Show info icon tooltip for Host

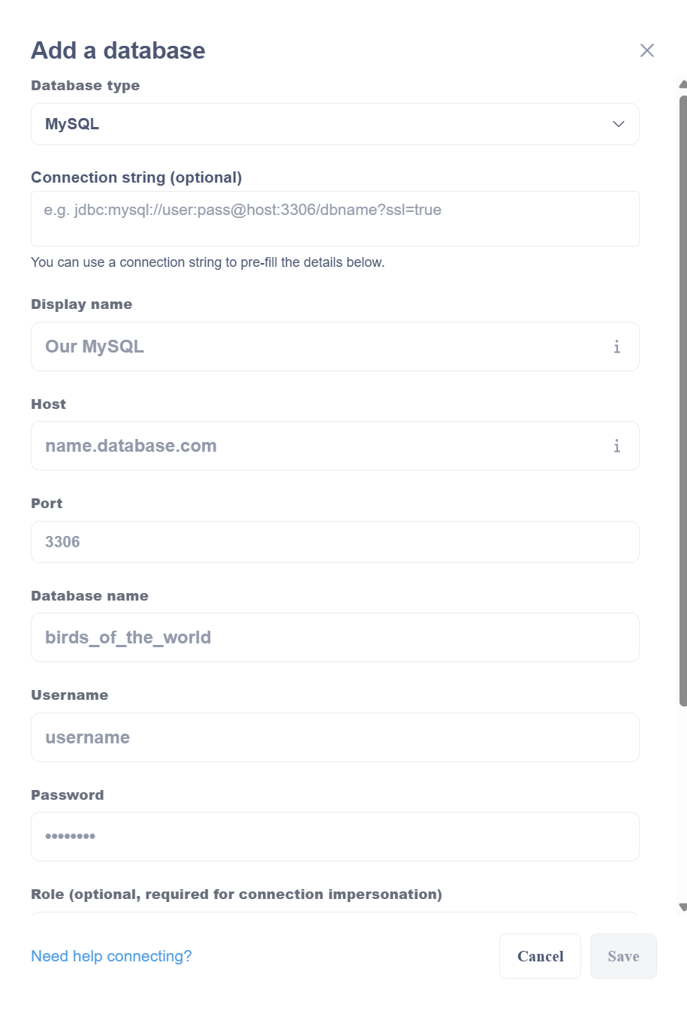616,446
